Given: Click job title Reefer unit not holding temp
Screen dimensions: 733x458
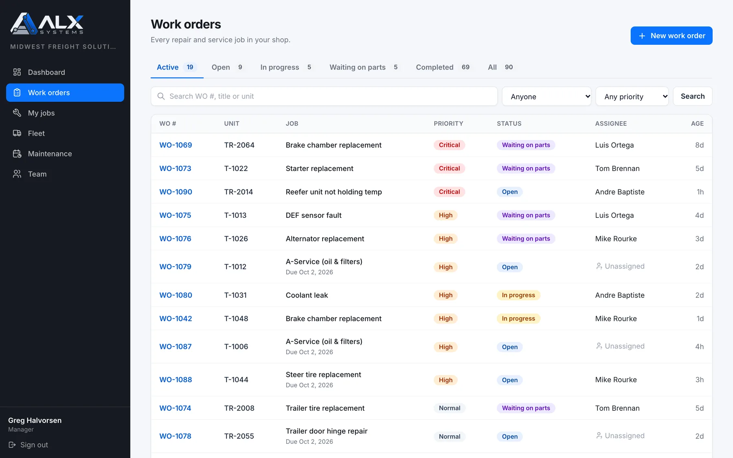Looking at the screenshot, I should click(334, 192).
